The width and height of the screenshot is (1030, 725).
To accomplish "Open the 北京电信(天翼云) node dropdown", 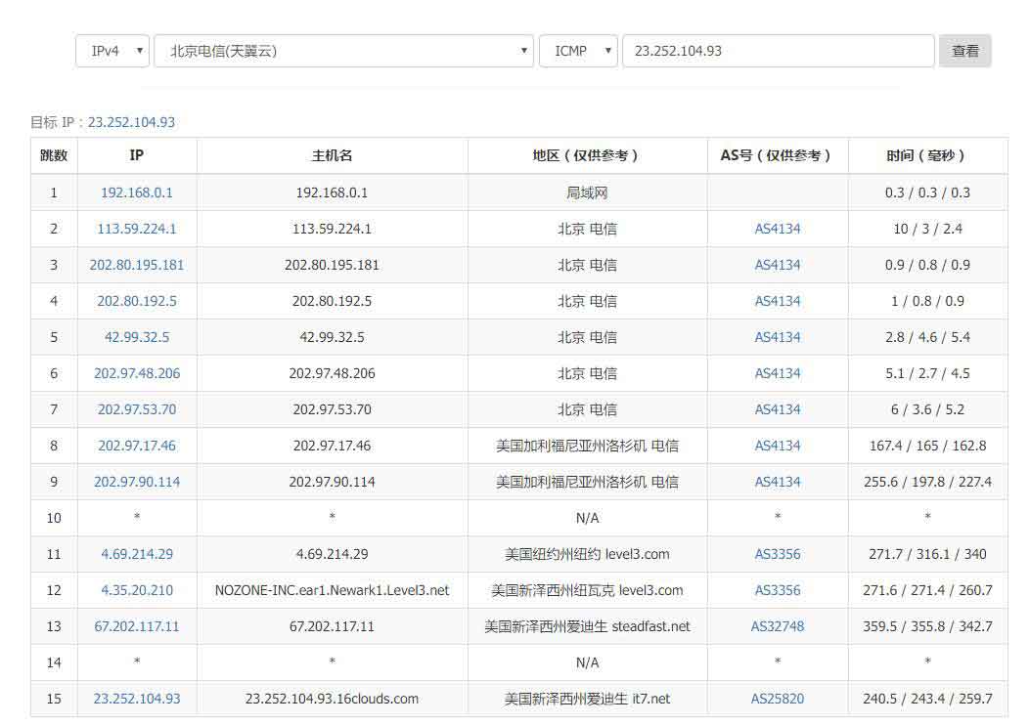I will click(343, 51).
